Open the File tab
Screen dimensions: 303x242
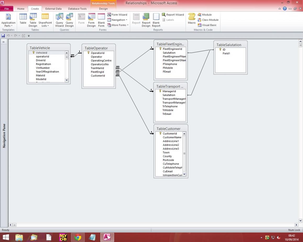pos(7,9)
